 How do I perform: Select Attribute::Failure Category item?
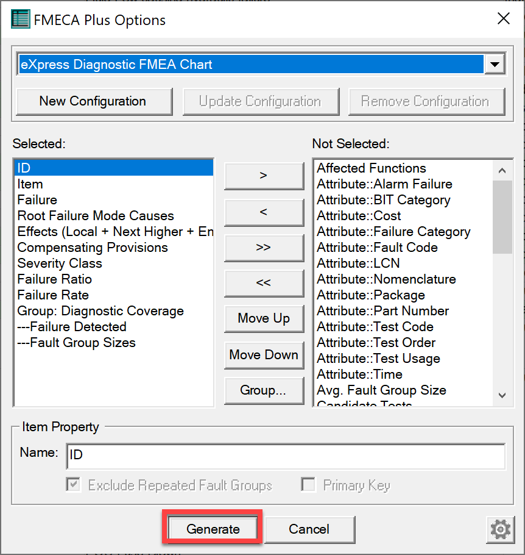pos(403,232)
